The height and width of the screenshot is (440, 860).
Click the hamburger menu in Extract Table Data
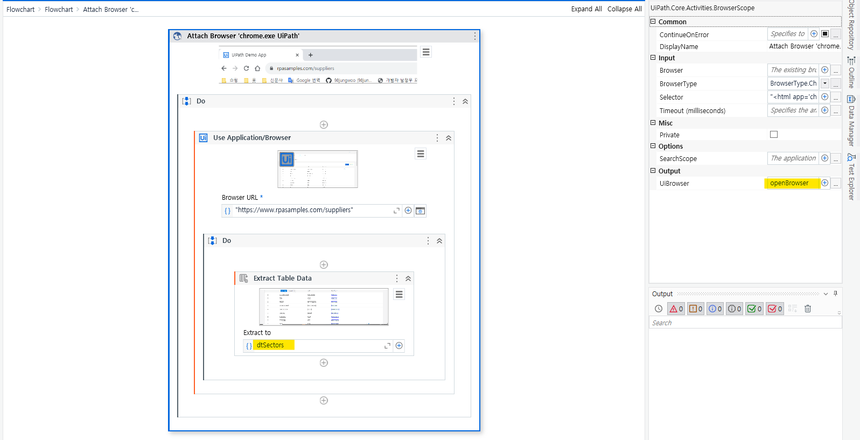point(399,295)
